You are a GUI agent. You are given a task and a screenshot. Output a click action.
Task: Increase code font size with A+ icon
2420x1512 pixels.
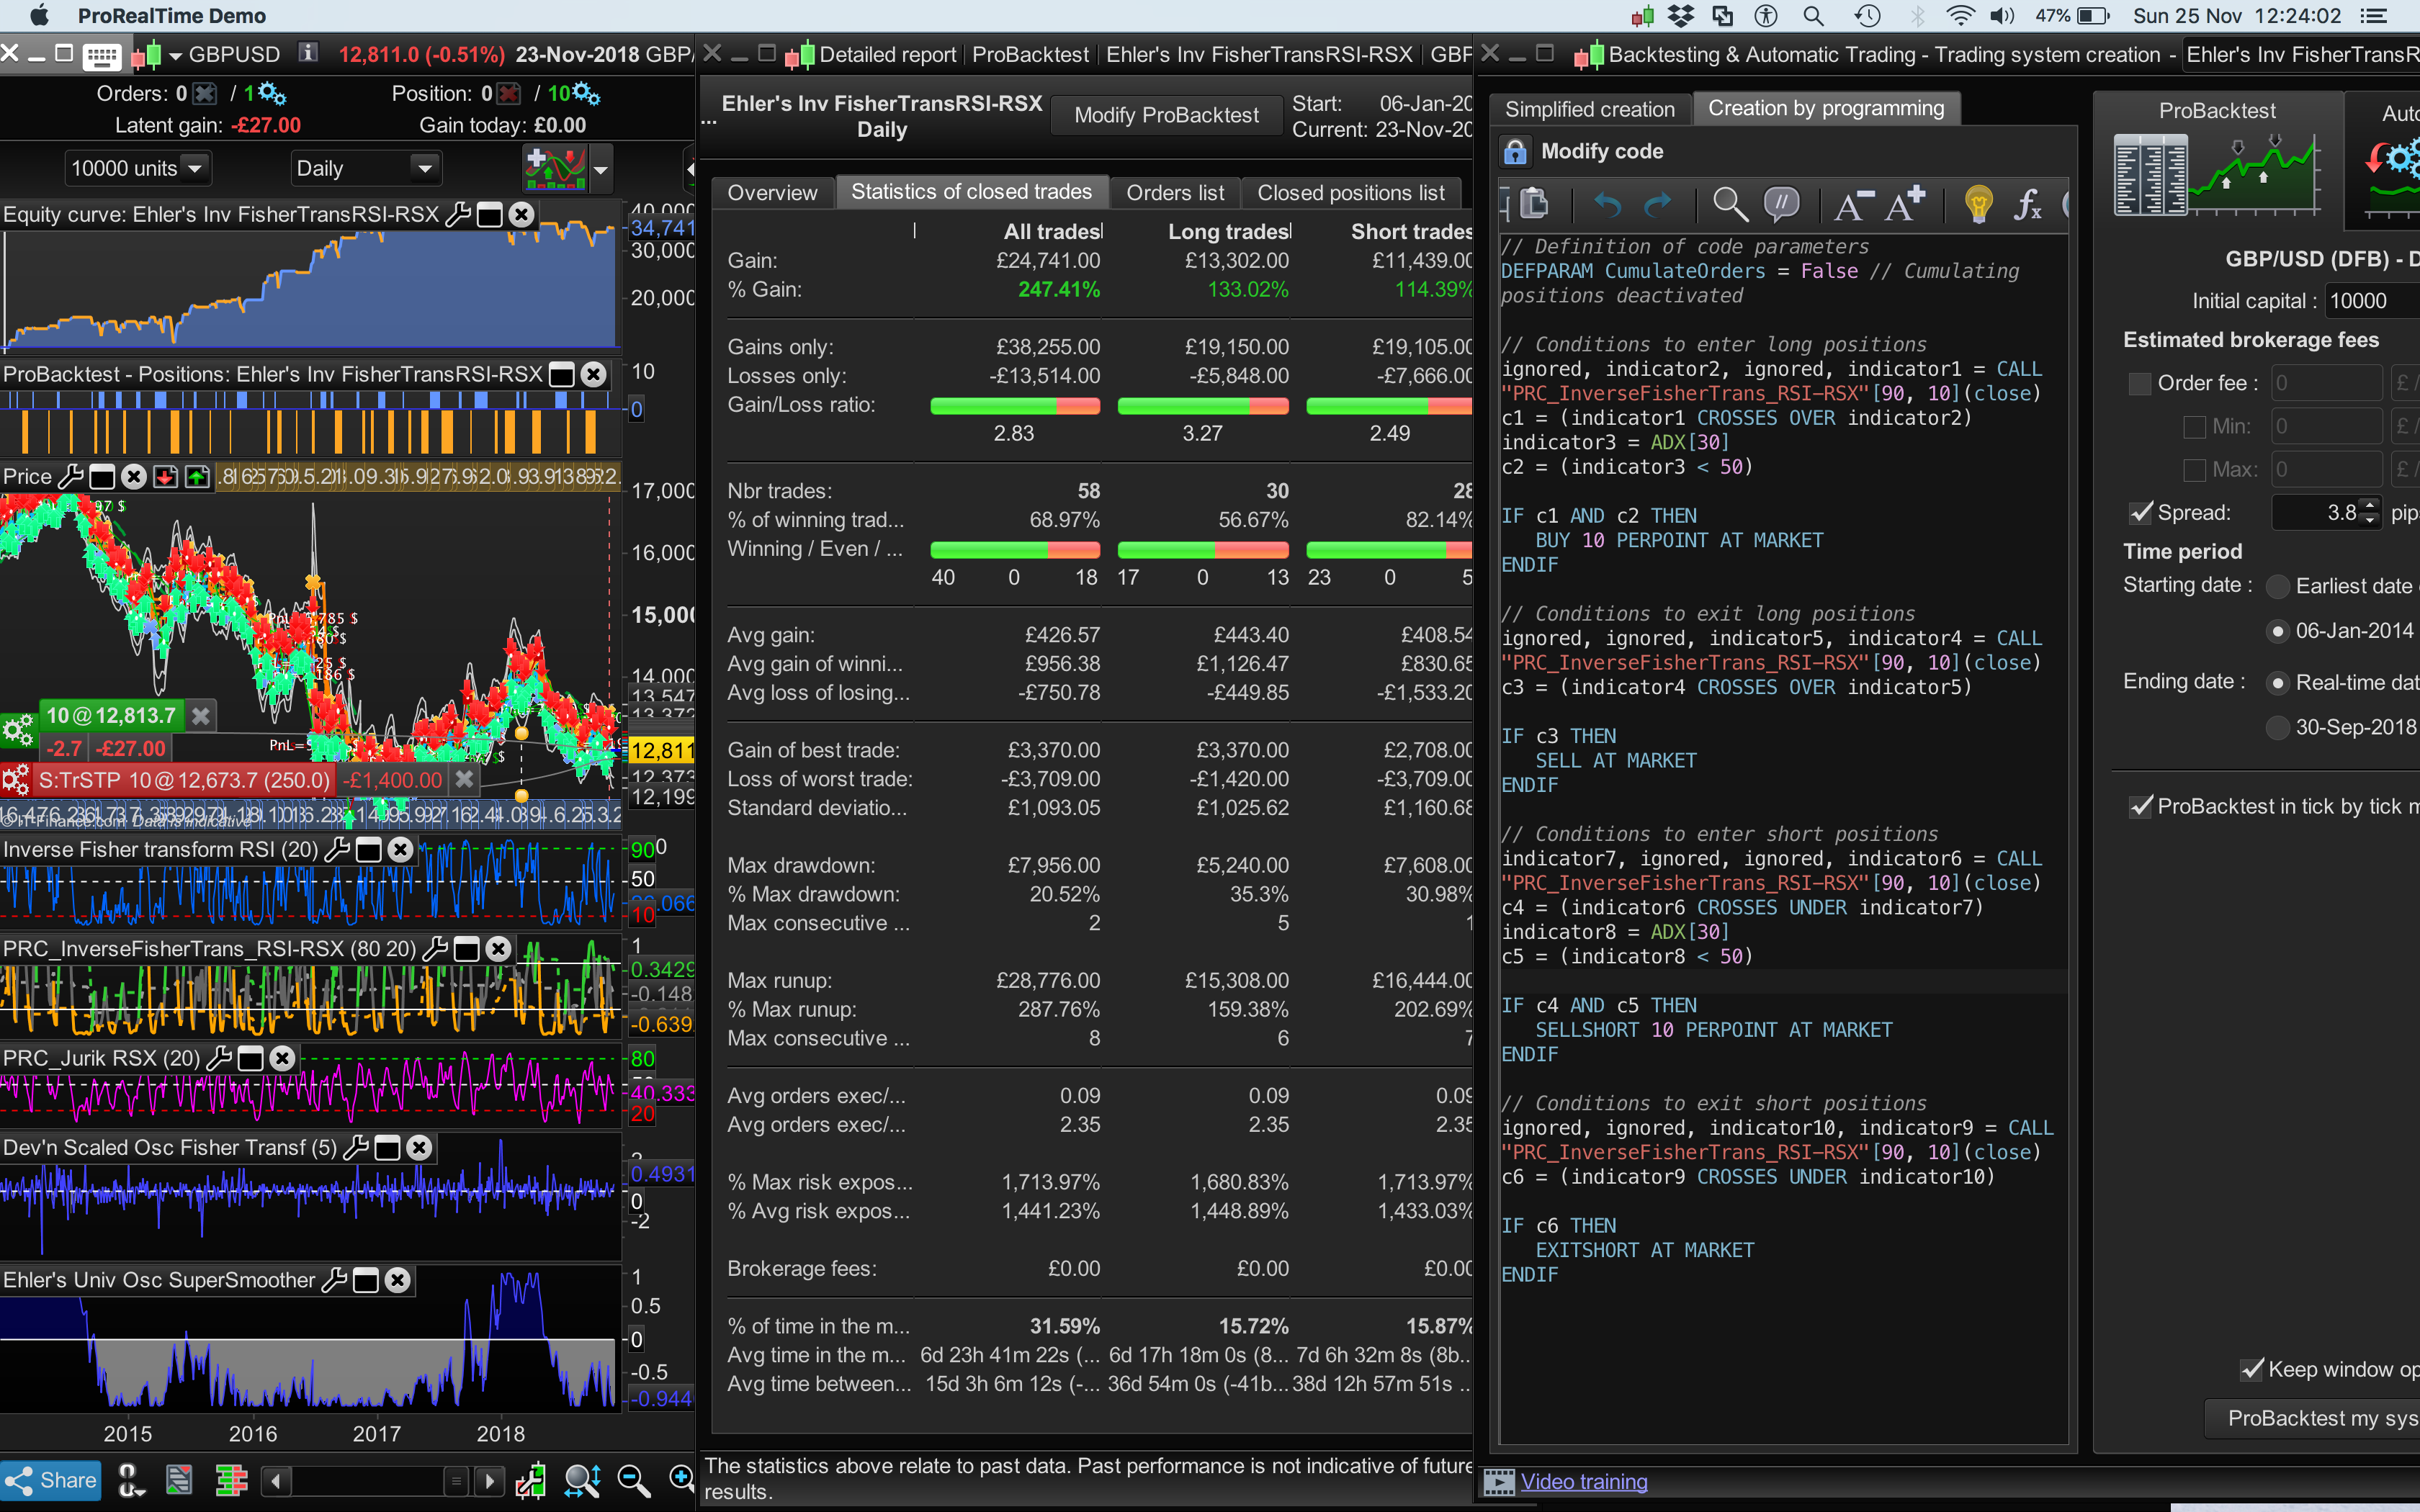pyautogui.click(x=1904, y=205)
